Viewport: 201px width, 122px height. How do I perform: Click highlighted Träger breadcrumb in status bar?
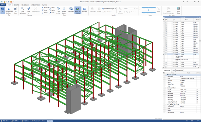50,121
